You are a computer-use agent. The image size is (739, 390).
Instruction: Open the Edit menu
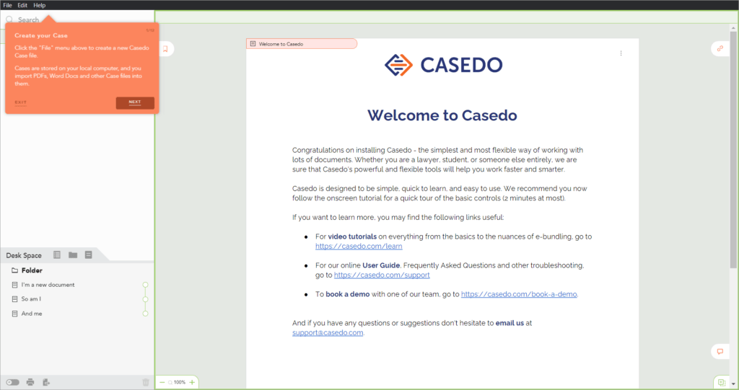22,5
